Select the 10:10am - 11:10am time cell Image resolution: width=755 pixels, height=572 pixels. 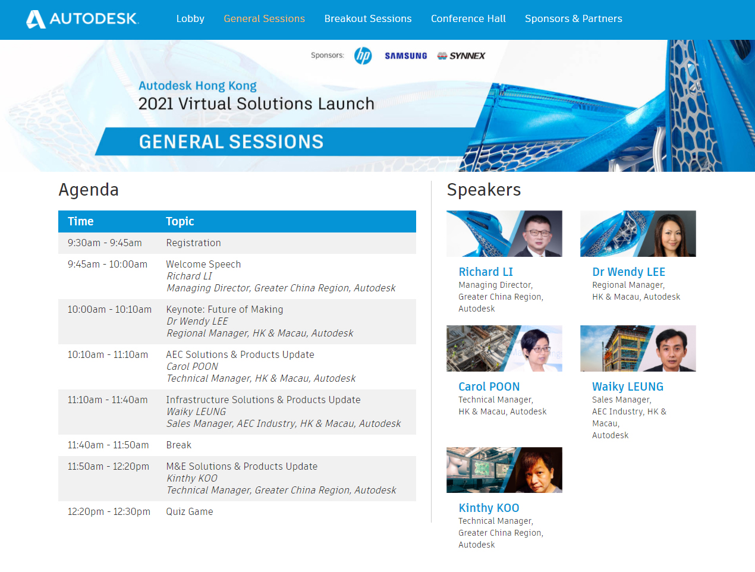(x=108, y=354)
